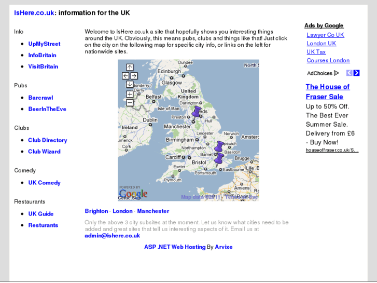The height and width of the screenshot is (283, 377).
Task: Click the Plymouth label on the map
Action: coord(173,180)
